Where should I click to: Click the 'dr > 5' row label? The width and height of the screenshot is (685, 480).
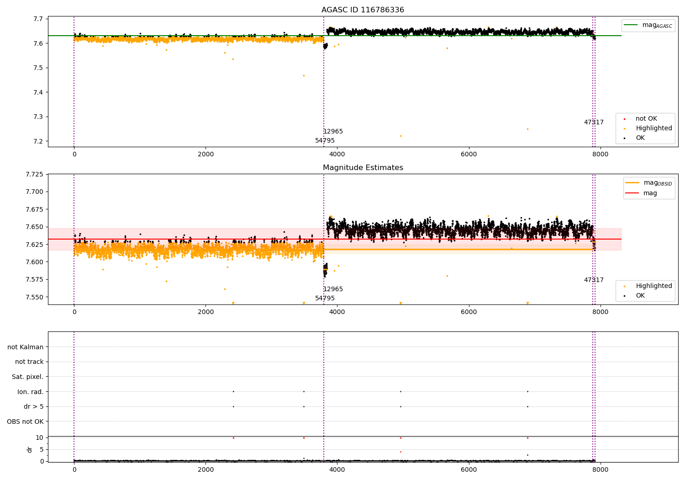tap(34, 406)
